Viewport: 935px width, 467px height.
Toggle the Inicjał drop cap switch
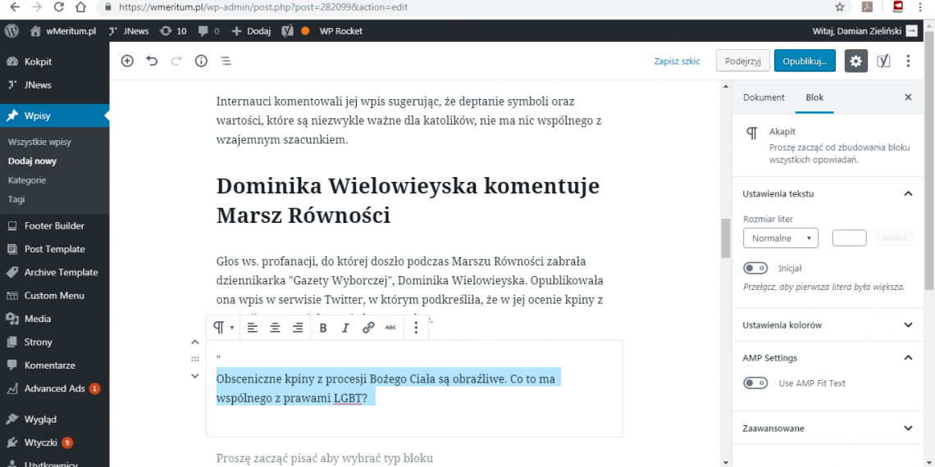click(755, 268)
